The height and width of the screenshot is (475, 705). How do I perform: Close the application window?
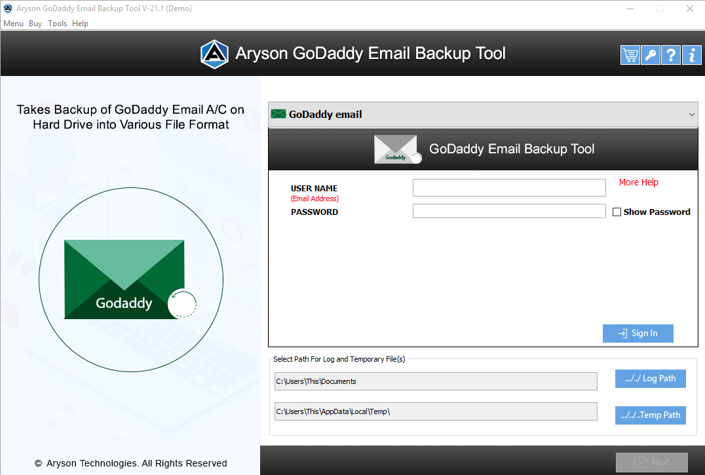[690, 9]
